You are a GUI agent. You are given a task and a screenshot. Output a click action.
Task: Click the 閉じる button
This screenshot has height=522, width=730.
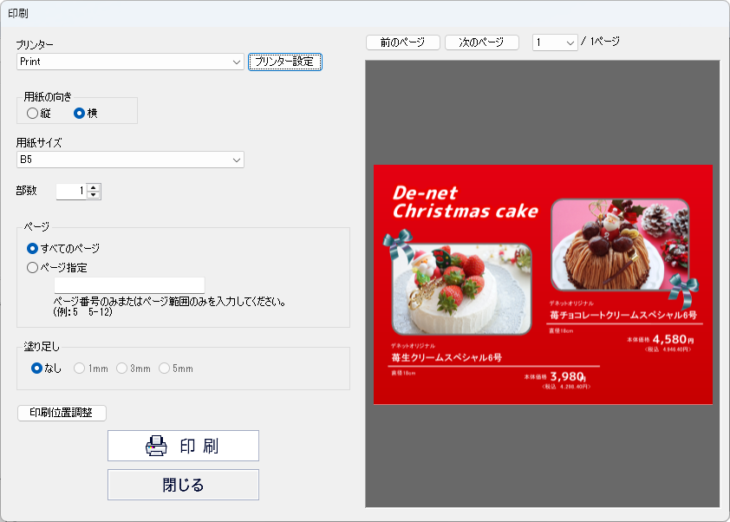click(183, 485)
